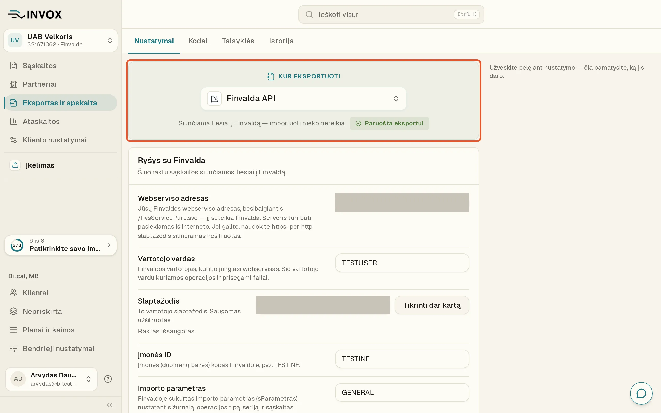Screen dimensions: 661x413
Task: Click the Raktas išsaugotas. message
Action: click(167, 331)
